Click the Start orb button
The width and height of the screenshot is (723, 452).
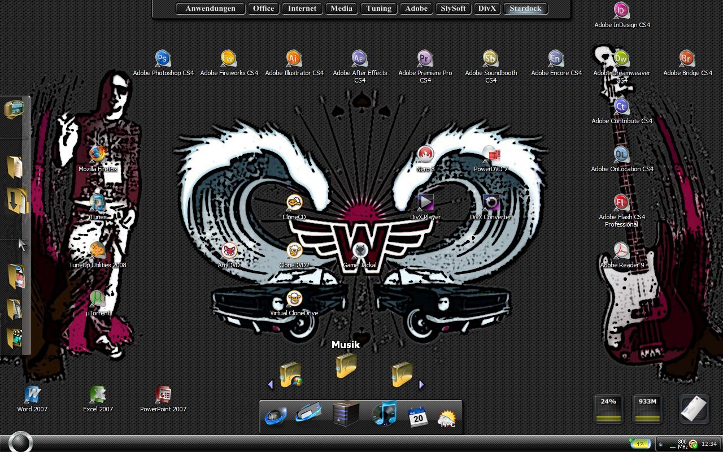click(x=20, y=442)
